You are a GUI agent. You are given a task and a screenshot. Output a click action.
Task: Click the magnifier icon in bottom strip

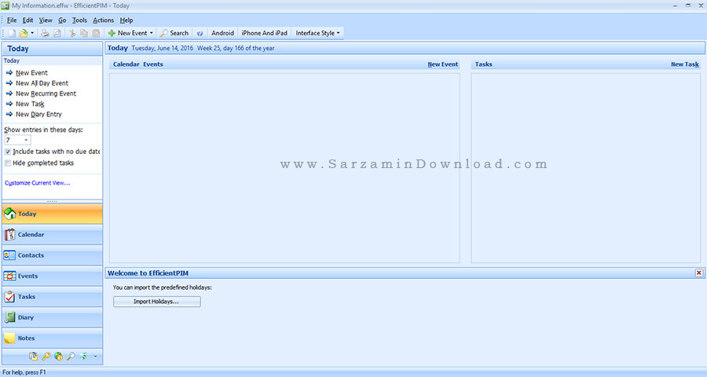[x=71, y=357]
